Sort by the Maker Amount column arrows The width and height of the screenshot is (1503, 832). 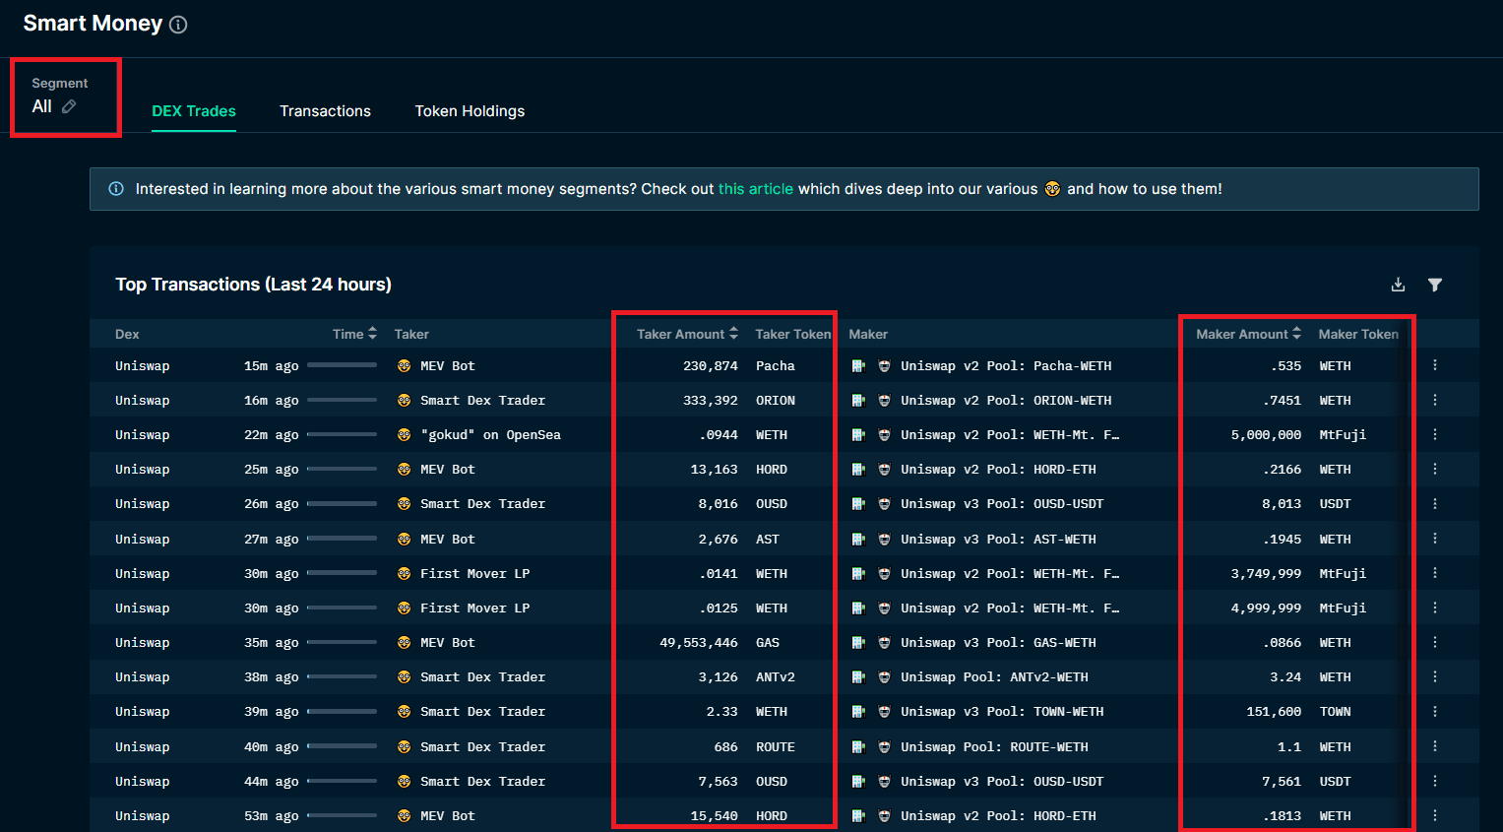pos(1296,334)
